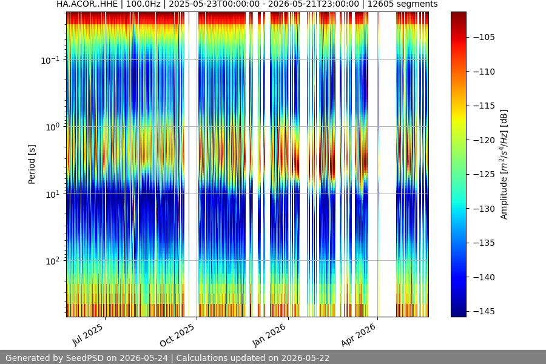Click the −115 colorbar tick label
Image resolution: width=546 pixels, height=364 pixels.
click(x=484, y=106)
